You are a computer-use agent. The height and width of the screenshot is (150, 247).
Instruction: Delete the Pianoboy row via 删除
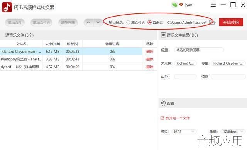[150, 59]
